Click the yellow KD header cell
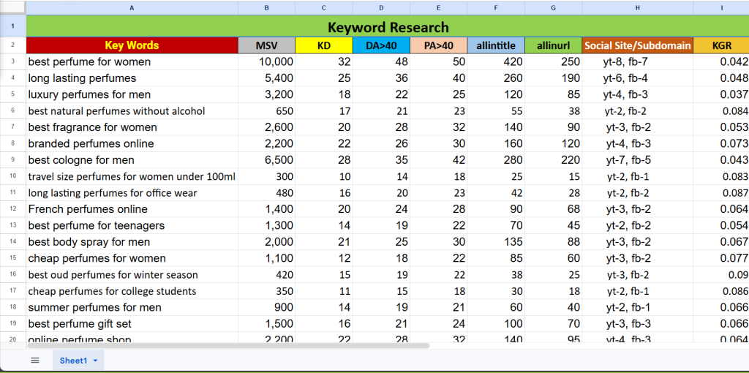Screen dimensions: 749x373 coord(324,45)
